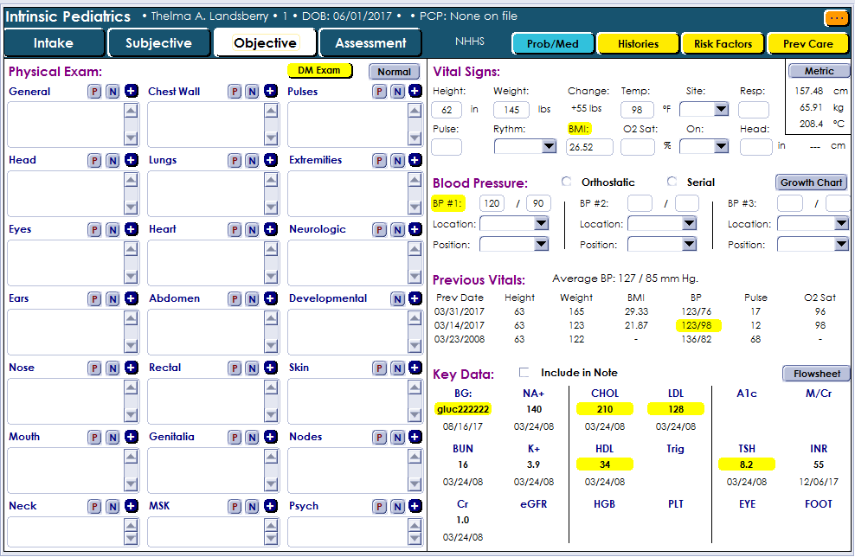The width and height of the screenshot is (855, 557).
Task: Click the plus icon next to Psych
Action: pyautogui.click(x=412, y=506)
